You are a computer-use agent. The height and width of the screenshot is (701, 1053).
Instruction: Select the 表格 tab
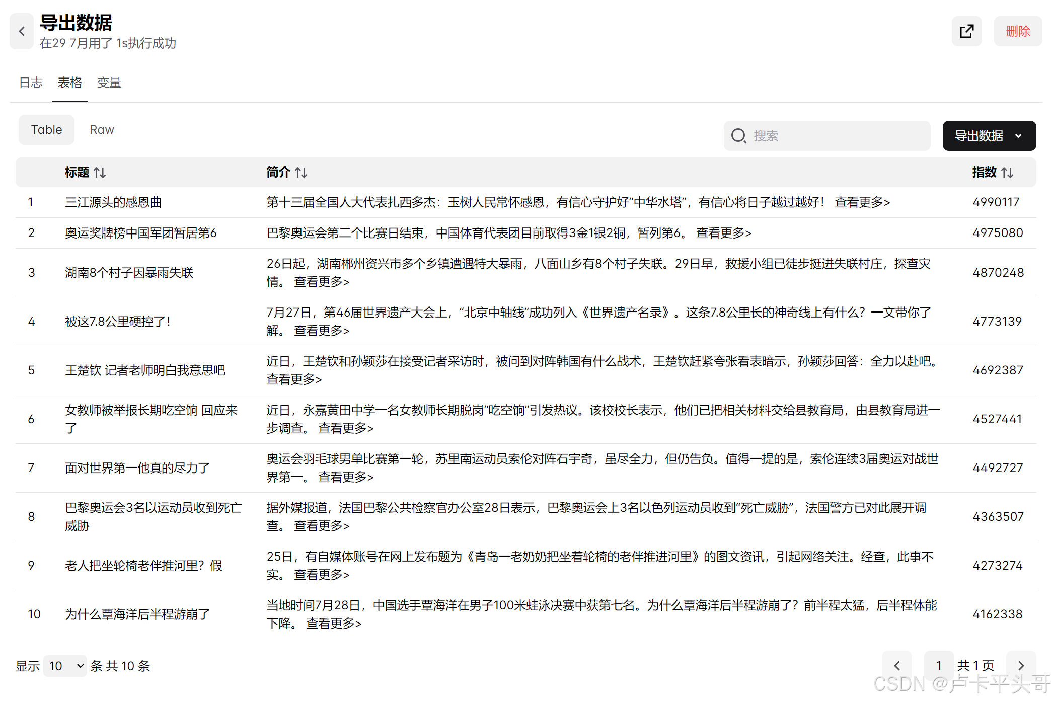[x=69, y=83]
